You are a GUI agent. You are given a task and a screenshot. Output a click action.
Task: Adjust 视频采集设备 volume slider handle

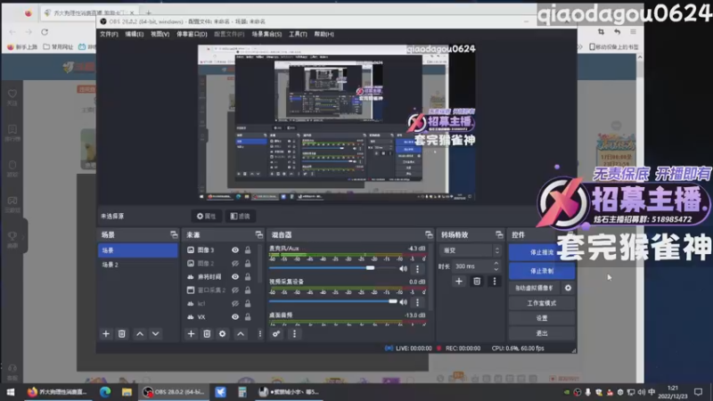point(393,301)
